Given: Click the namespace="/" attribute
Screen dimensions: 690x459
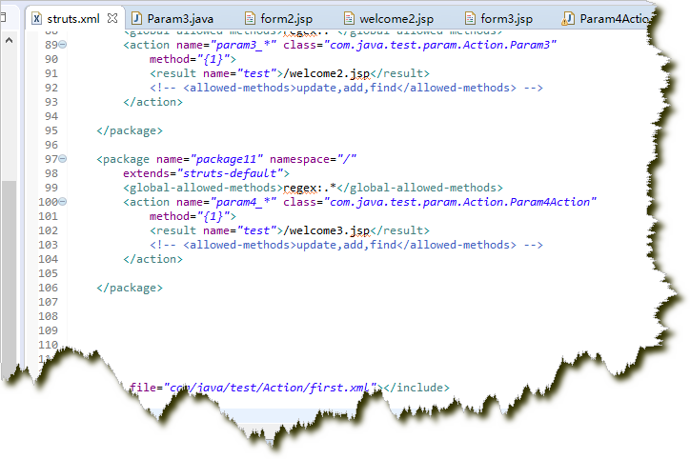Looking at the screenshot, I should pyautogui.click(x=313, y=159).
